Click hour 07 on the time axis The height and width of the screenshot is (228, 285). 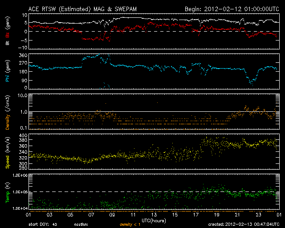(91, 215)
